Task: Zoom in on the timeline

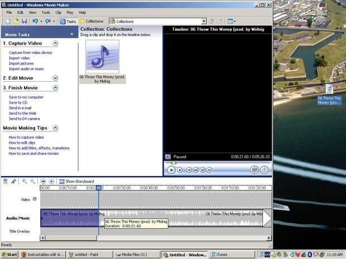Action: point(24,182)
